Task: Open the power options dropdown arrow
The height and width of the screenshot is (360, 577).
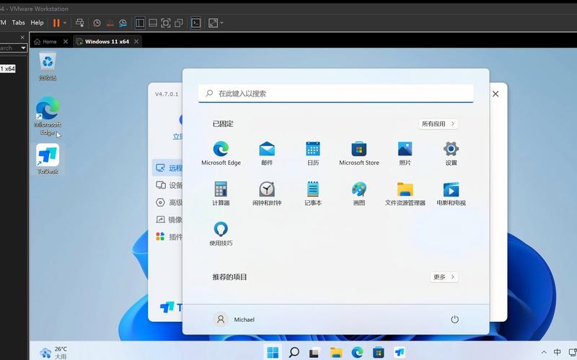Action: point(65,23)
